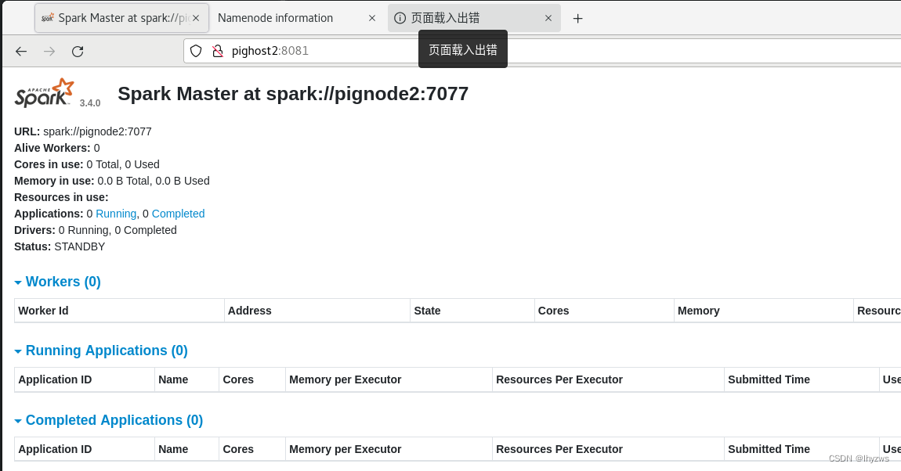The height and width of the screenshot is (471, 901).
Task: Open a new tab with plus button
Action: (578, 18)
